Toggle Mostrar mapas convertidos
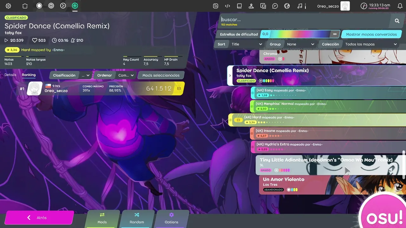406x228 pixels. (371, 34)
